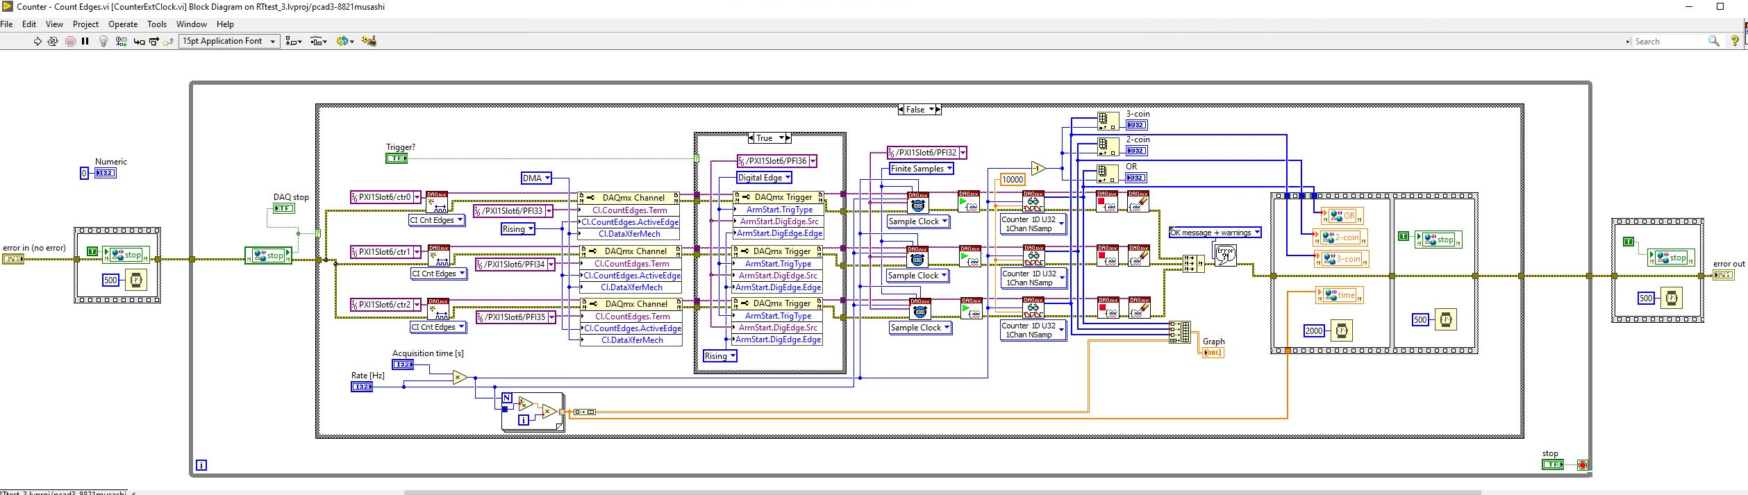
Task: Click the Clean Up Diagram icon
Action: pyautogui.click(x=369, y=42)
